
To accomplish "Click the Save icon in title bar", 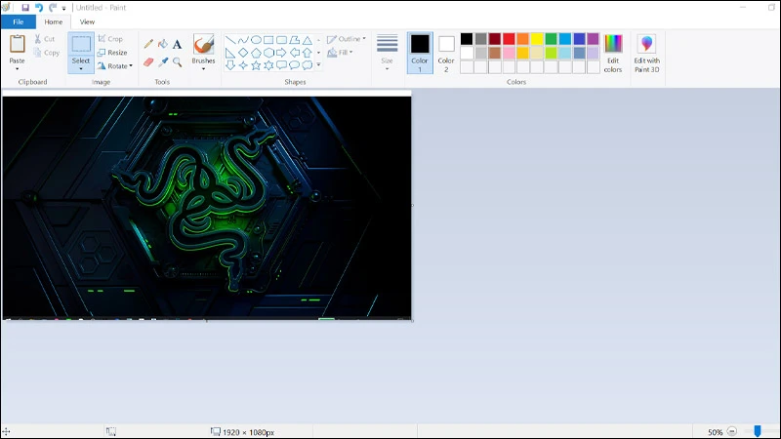I will 25,7.
